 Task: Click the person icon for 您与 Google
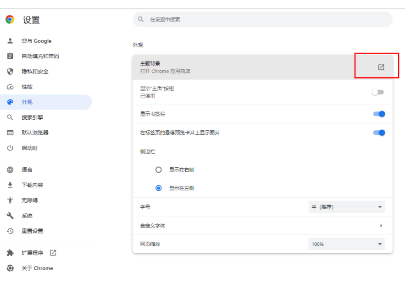point(10,41)
